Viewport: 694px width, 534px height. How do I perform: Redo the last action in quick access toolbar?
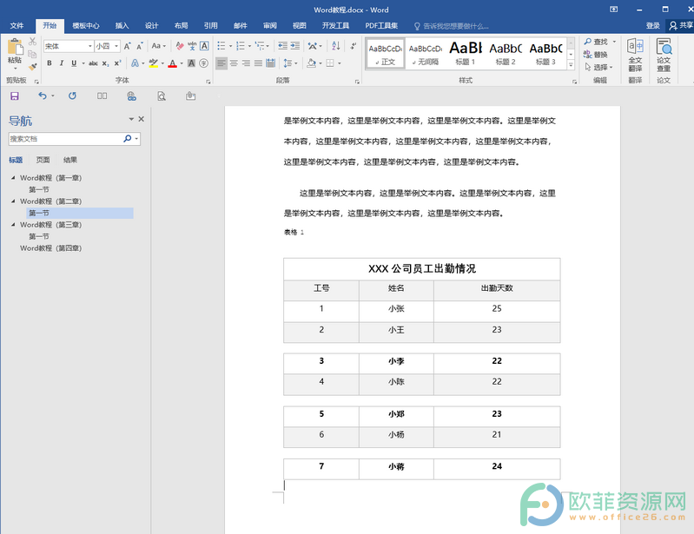(72, 96)
